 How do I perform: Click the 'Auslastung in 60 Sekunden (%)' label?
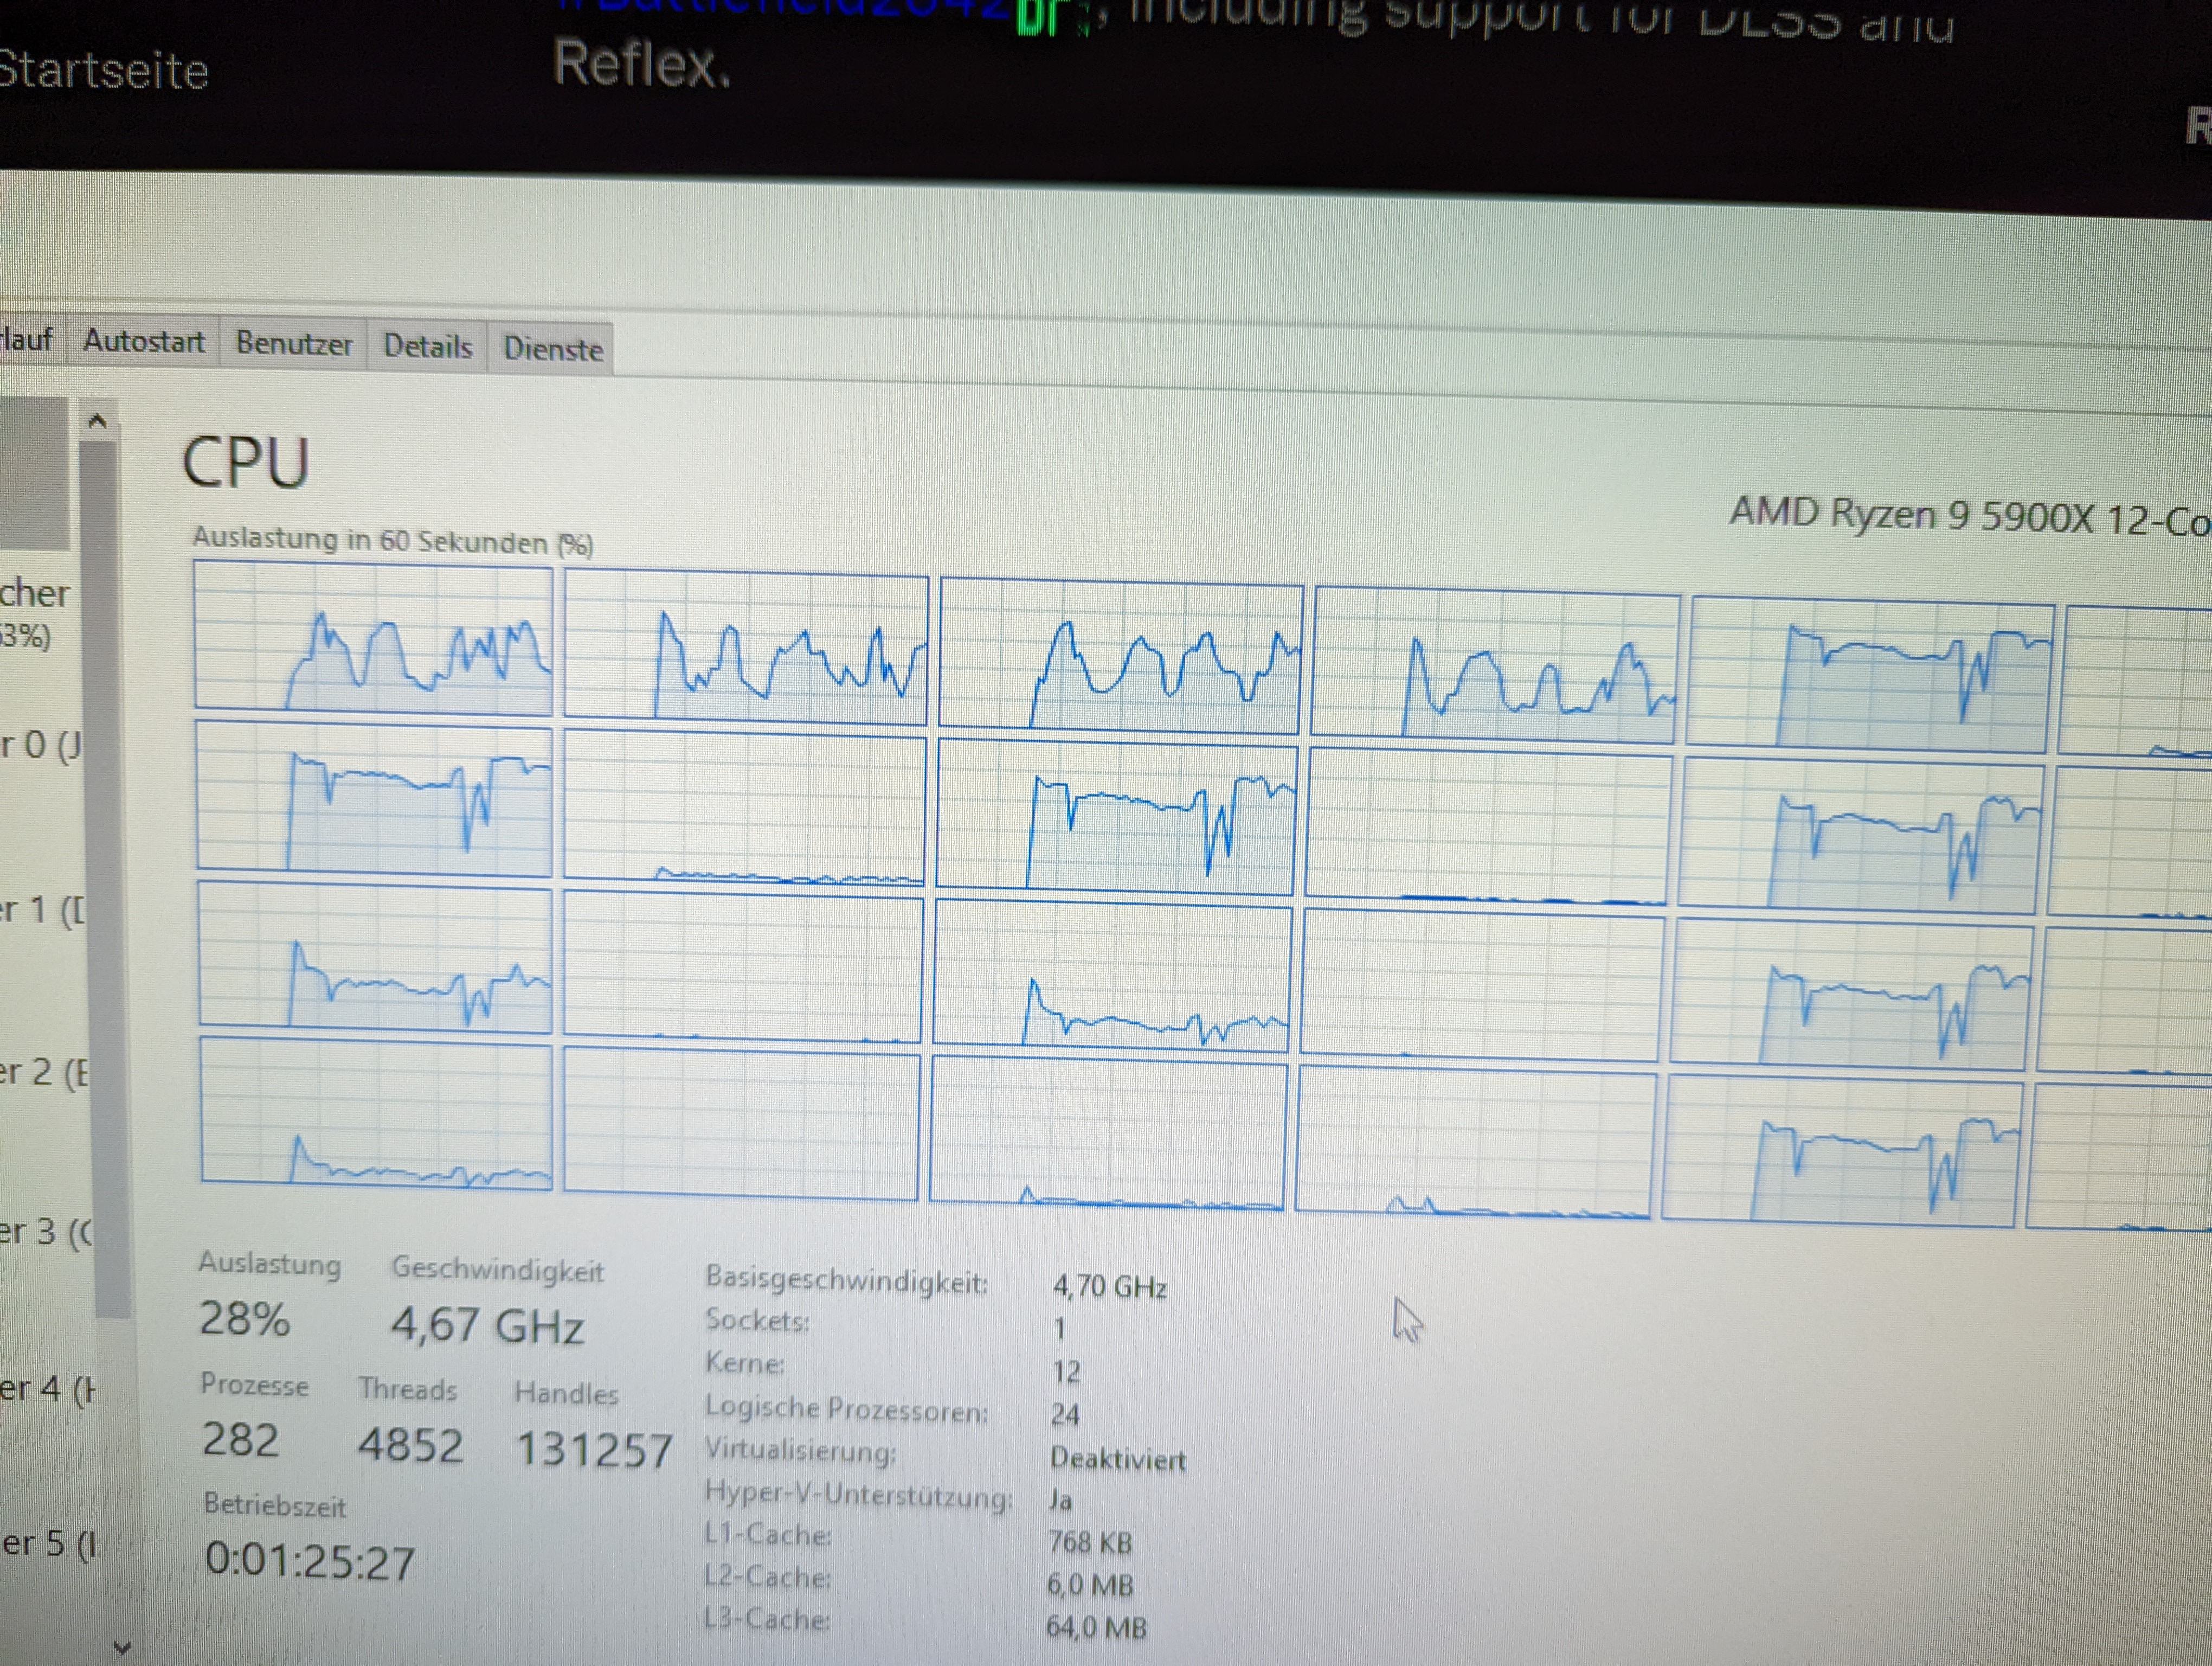click(393, 541)
